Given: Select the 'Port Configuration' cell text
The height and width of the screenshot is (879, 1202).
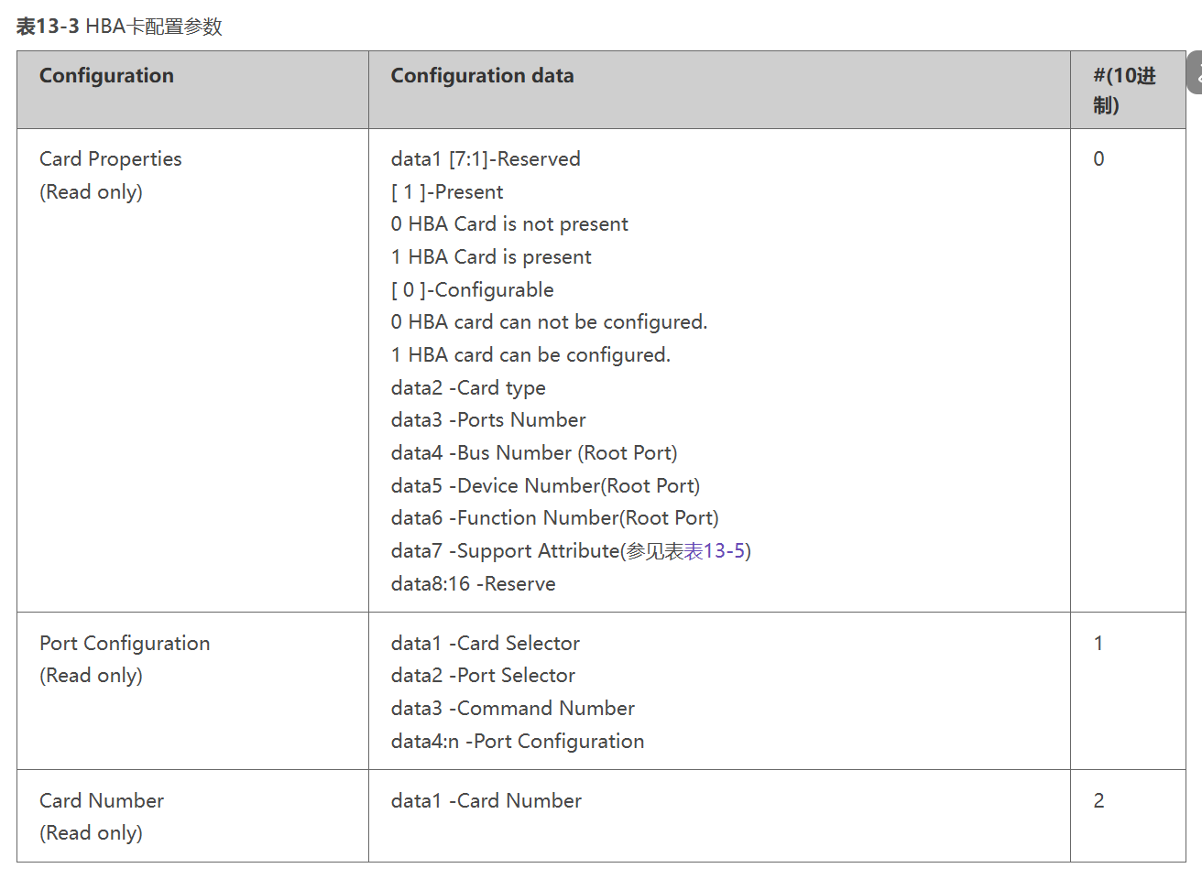Looking at the screenshot, I should pos(125,644).
